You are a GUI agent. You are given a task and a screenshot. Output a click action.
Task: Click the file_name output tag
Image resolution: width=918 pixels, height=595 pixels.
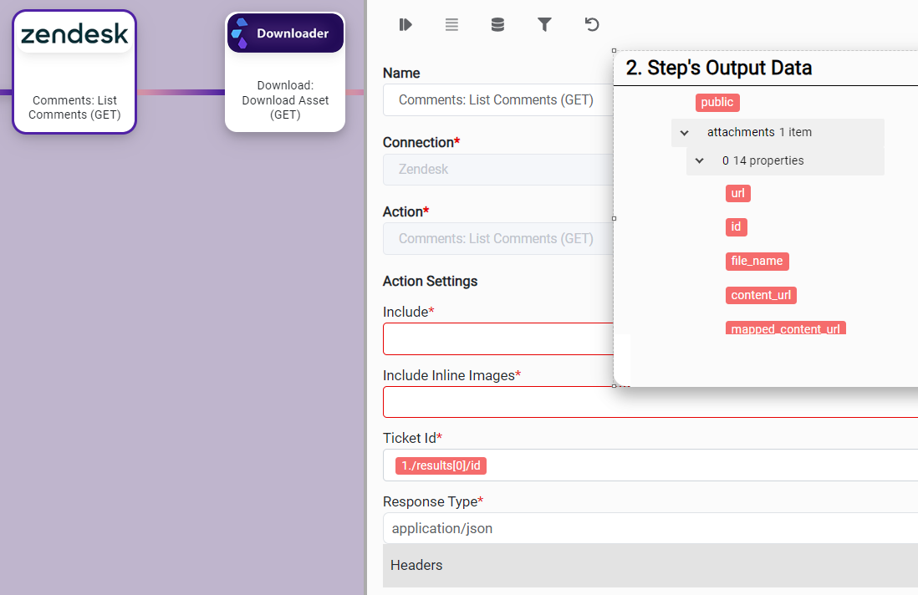click(x=757, y=262)
